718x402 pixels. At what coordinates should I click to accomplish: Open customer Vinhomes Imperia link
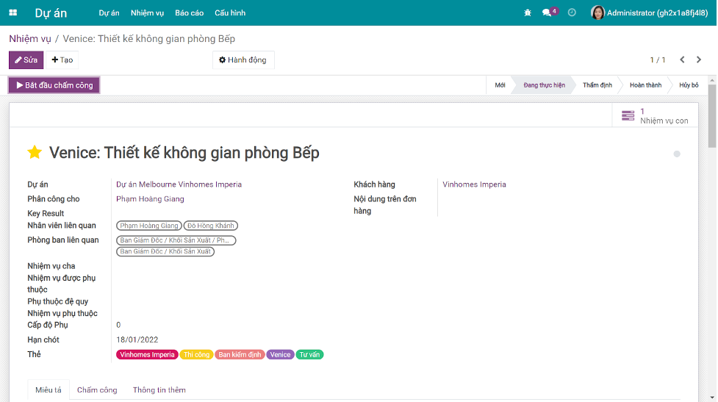474,184
